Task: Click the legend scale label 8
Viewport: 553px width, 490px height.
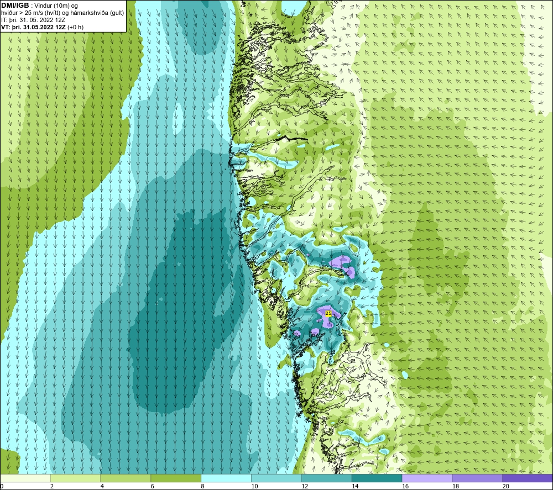Action: [203, 486]
